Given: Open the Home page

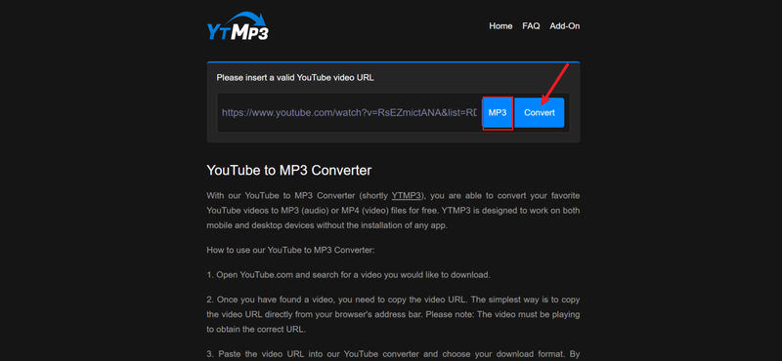Looking at the screenshot, I should [x=500, y=26].
